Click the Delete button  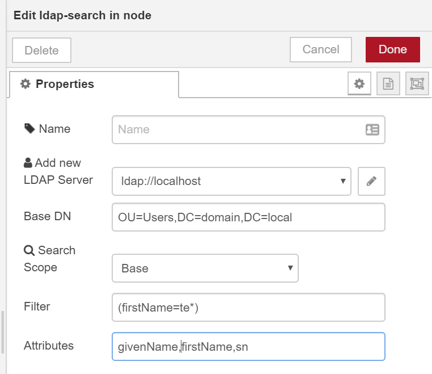click(41, 50)
